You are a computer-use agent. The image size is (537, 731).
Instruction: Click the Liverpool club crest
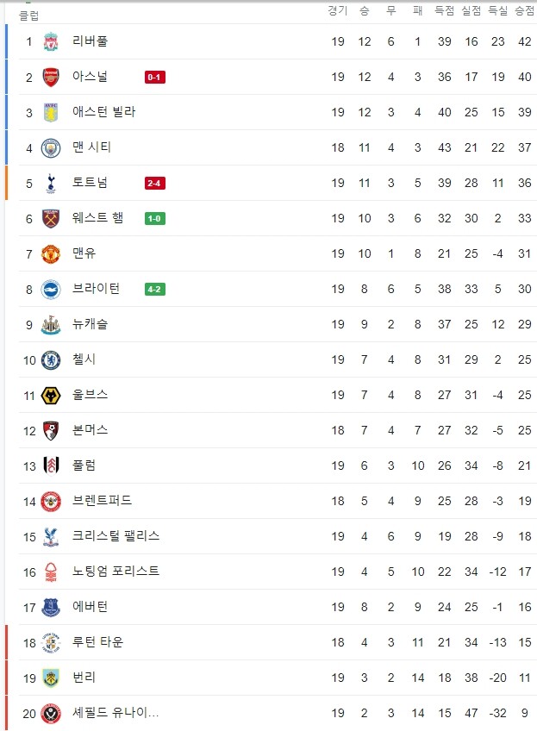click(51, 41)
